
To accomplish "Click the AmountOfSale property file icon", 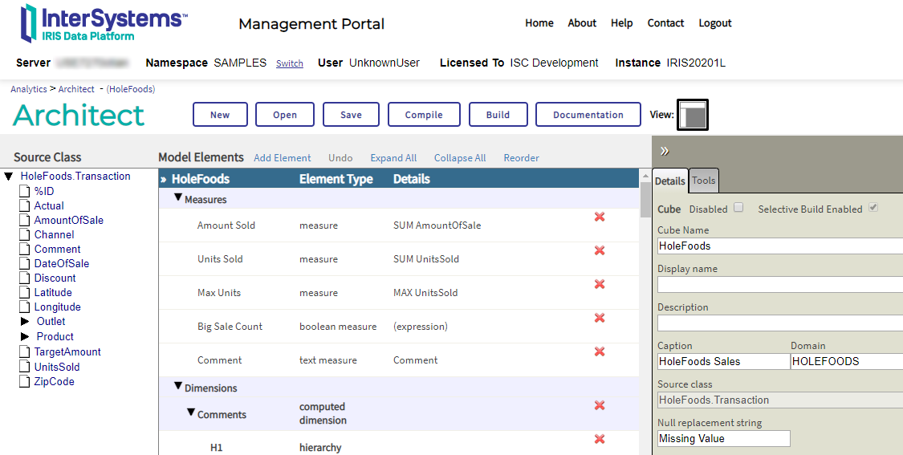I will [24, 220].
